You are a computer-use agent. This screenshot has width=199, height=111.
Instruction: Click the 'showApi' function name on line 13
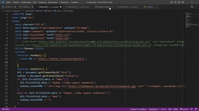[x=35, y=55]
